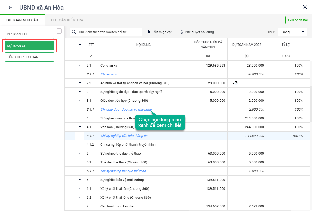Click the back arrow next to UBND xã An Hòa
Viewport: 312px width, 211px height.
coord(10,8)
